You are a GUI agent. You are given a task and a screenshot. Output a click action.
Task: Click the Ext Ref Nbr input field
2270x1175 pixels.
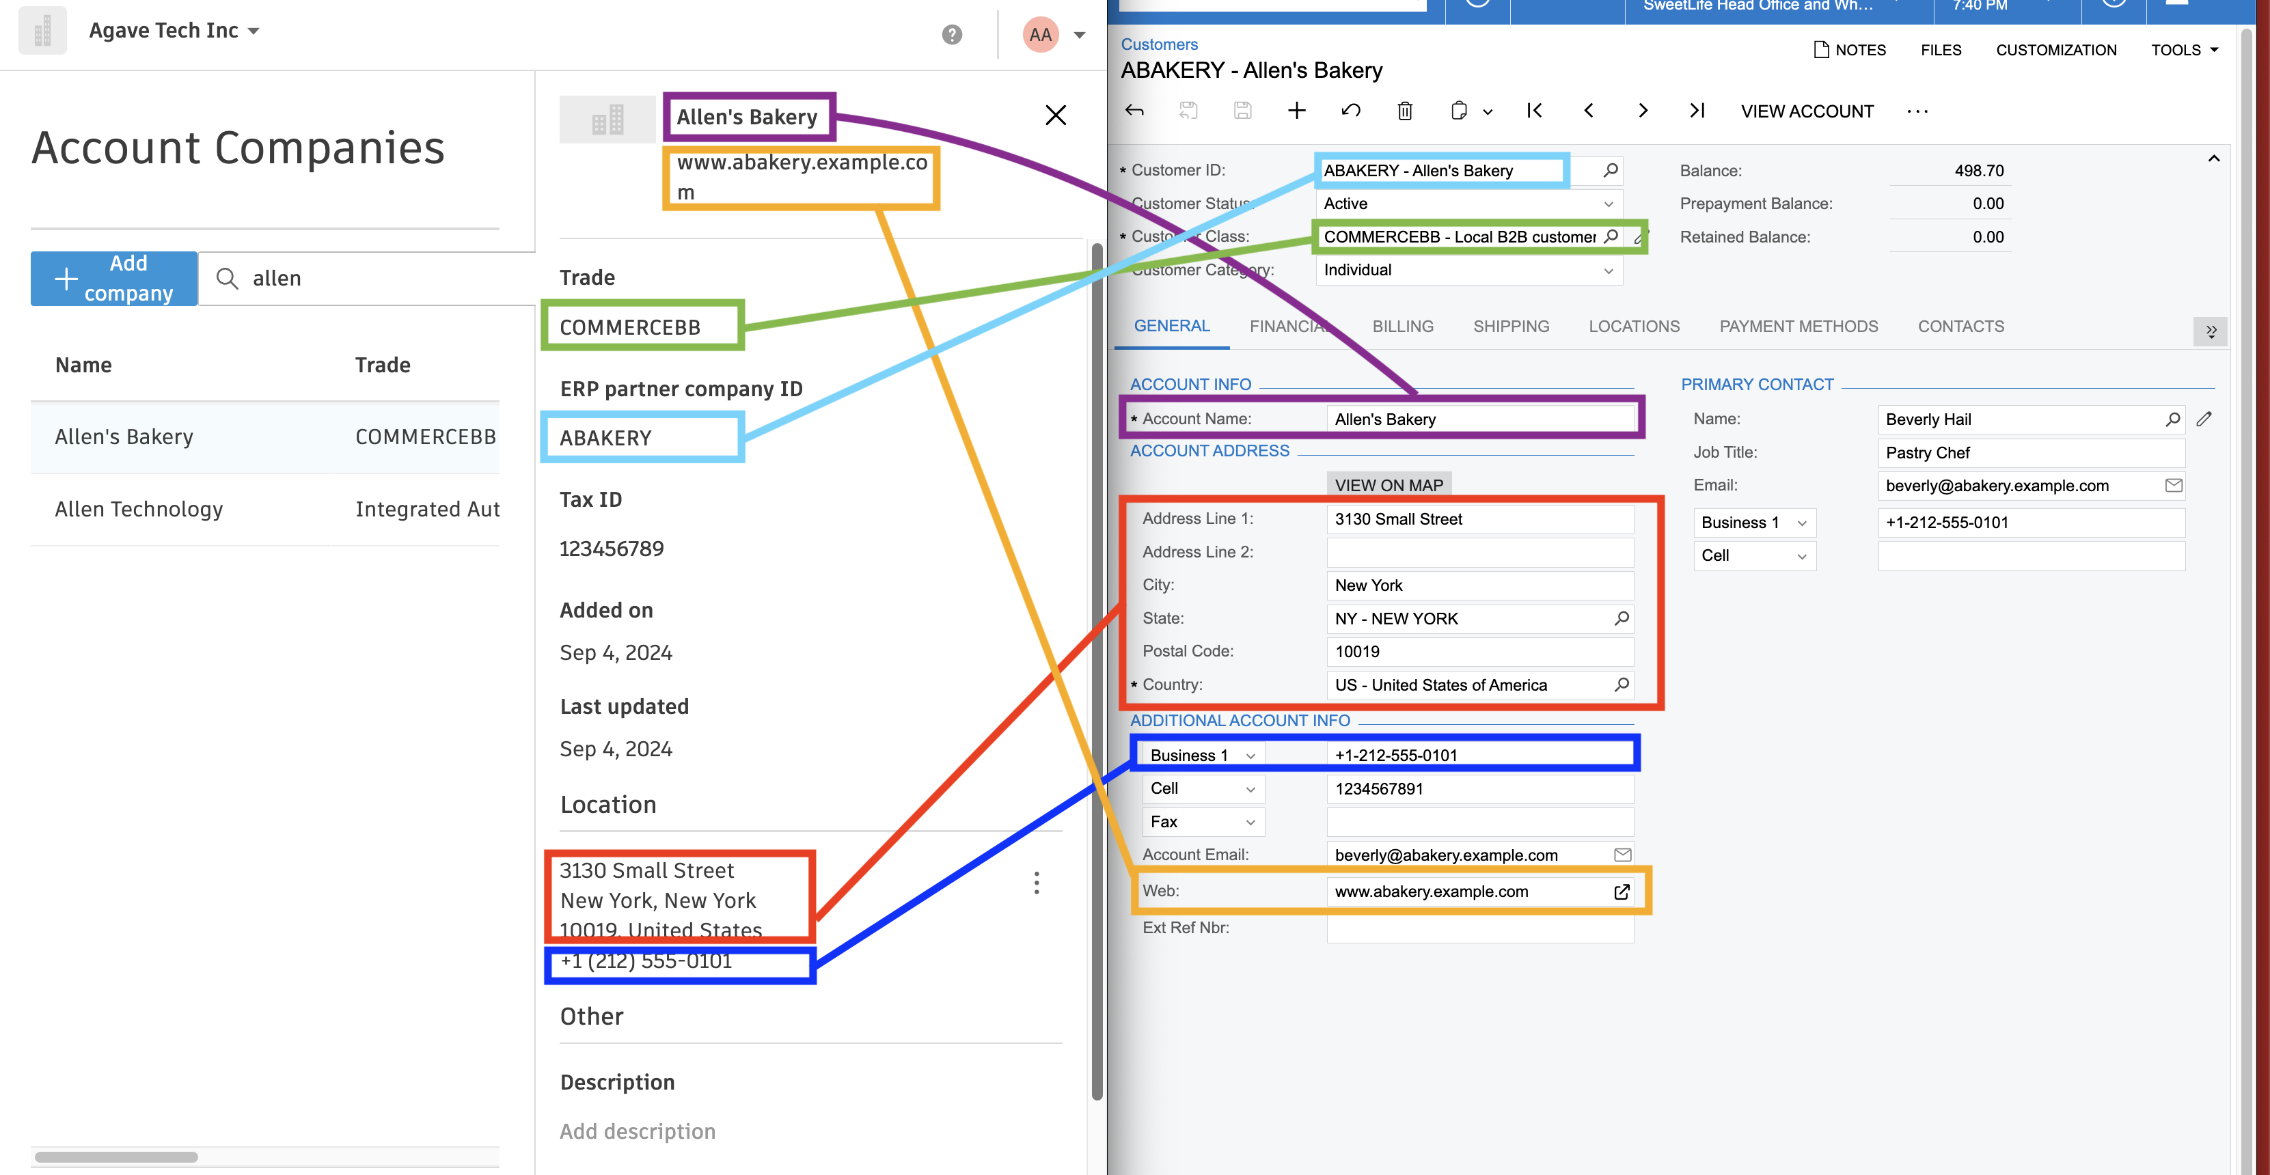[x=1479, y=928]
